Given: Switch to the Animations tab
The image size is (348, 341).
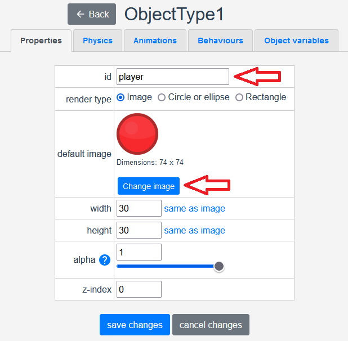Looking at the screenshot, I should pos(155,41).
